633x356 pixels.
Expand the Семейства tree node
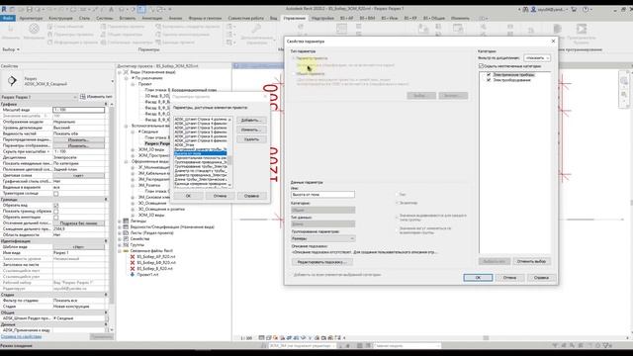point(120,239)
